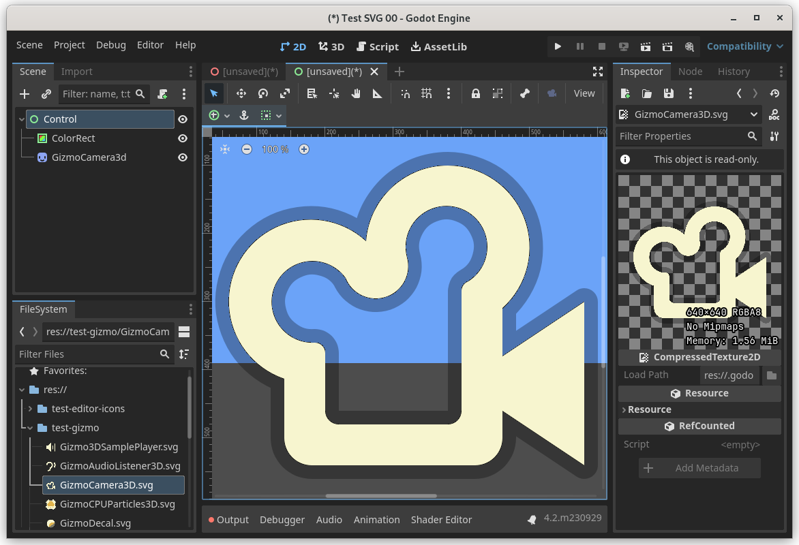Screen dimensions: 799x545
Task: Enable grid snapping in the toolbar
Action: coord(426,93)
